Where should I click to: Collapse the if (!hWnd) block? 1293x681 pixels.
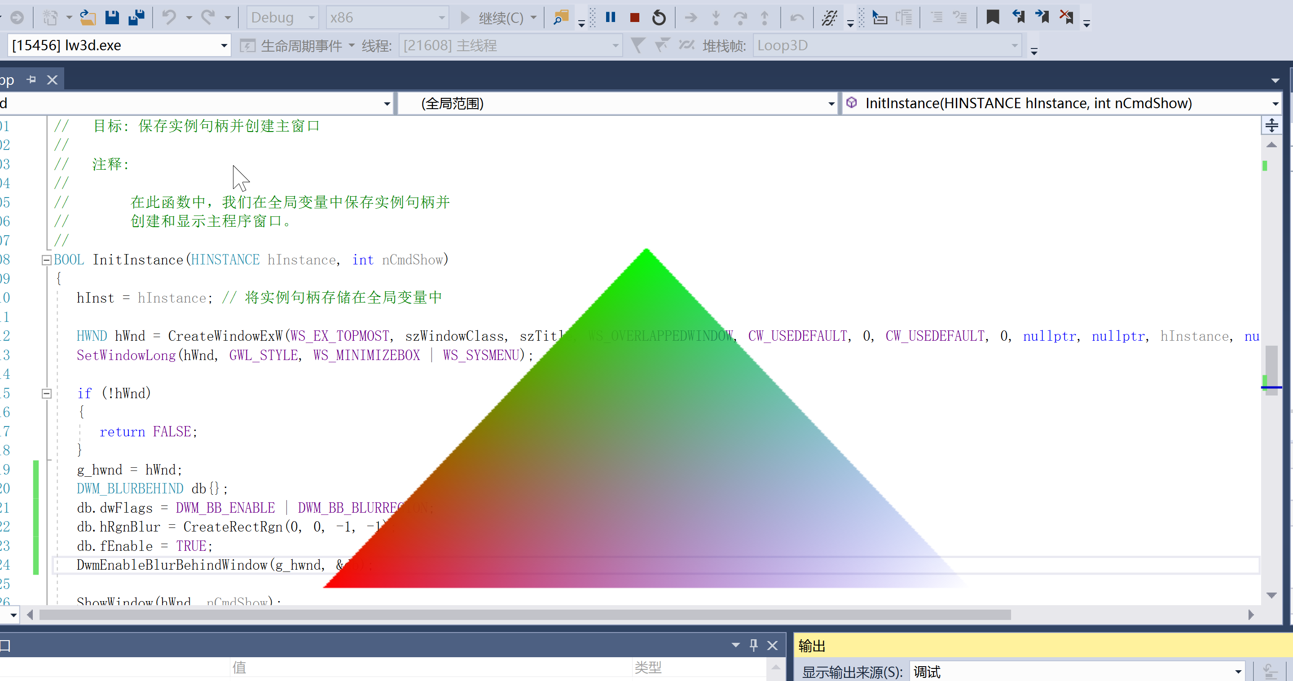(46, 393)
